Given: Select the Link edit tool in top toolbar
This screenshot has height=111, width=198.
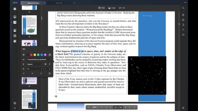Looking at the screenshot, I should 122,8.
